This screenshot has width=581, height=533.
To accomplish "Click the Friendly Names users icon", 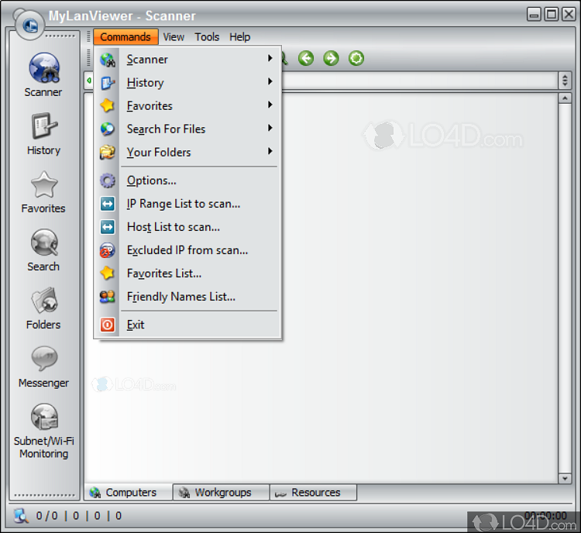I will [108, 297].
